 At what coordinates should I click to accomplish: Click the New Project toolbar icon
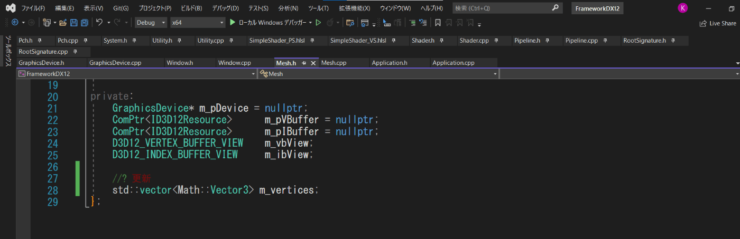pos(47,22)
